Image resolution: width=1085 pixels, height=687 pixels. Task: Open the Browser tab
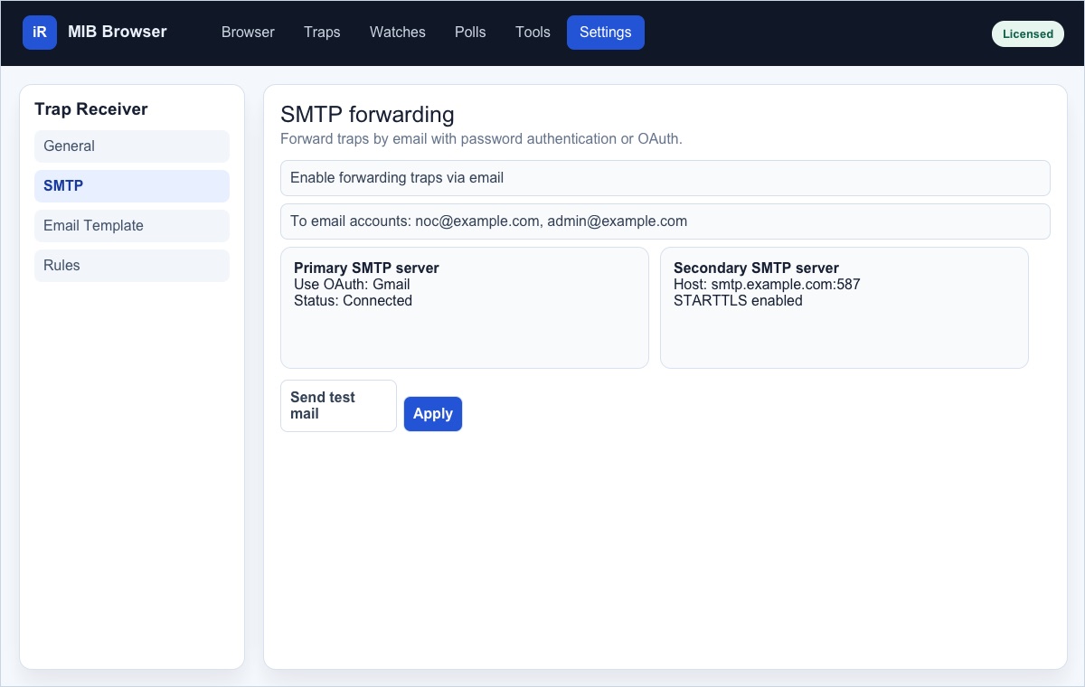click(248, 33)
